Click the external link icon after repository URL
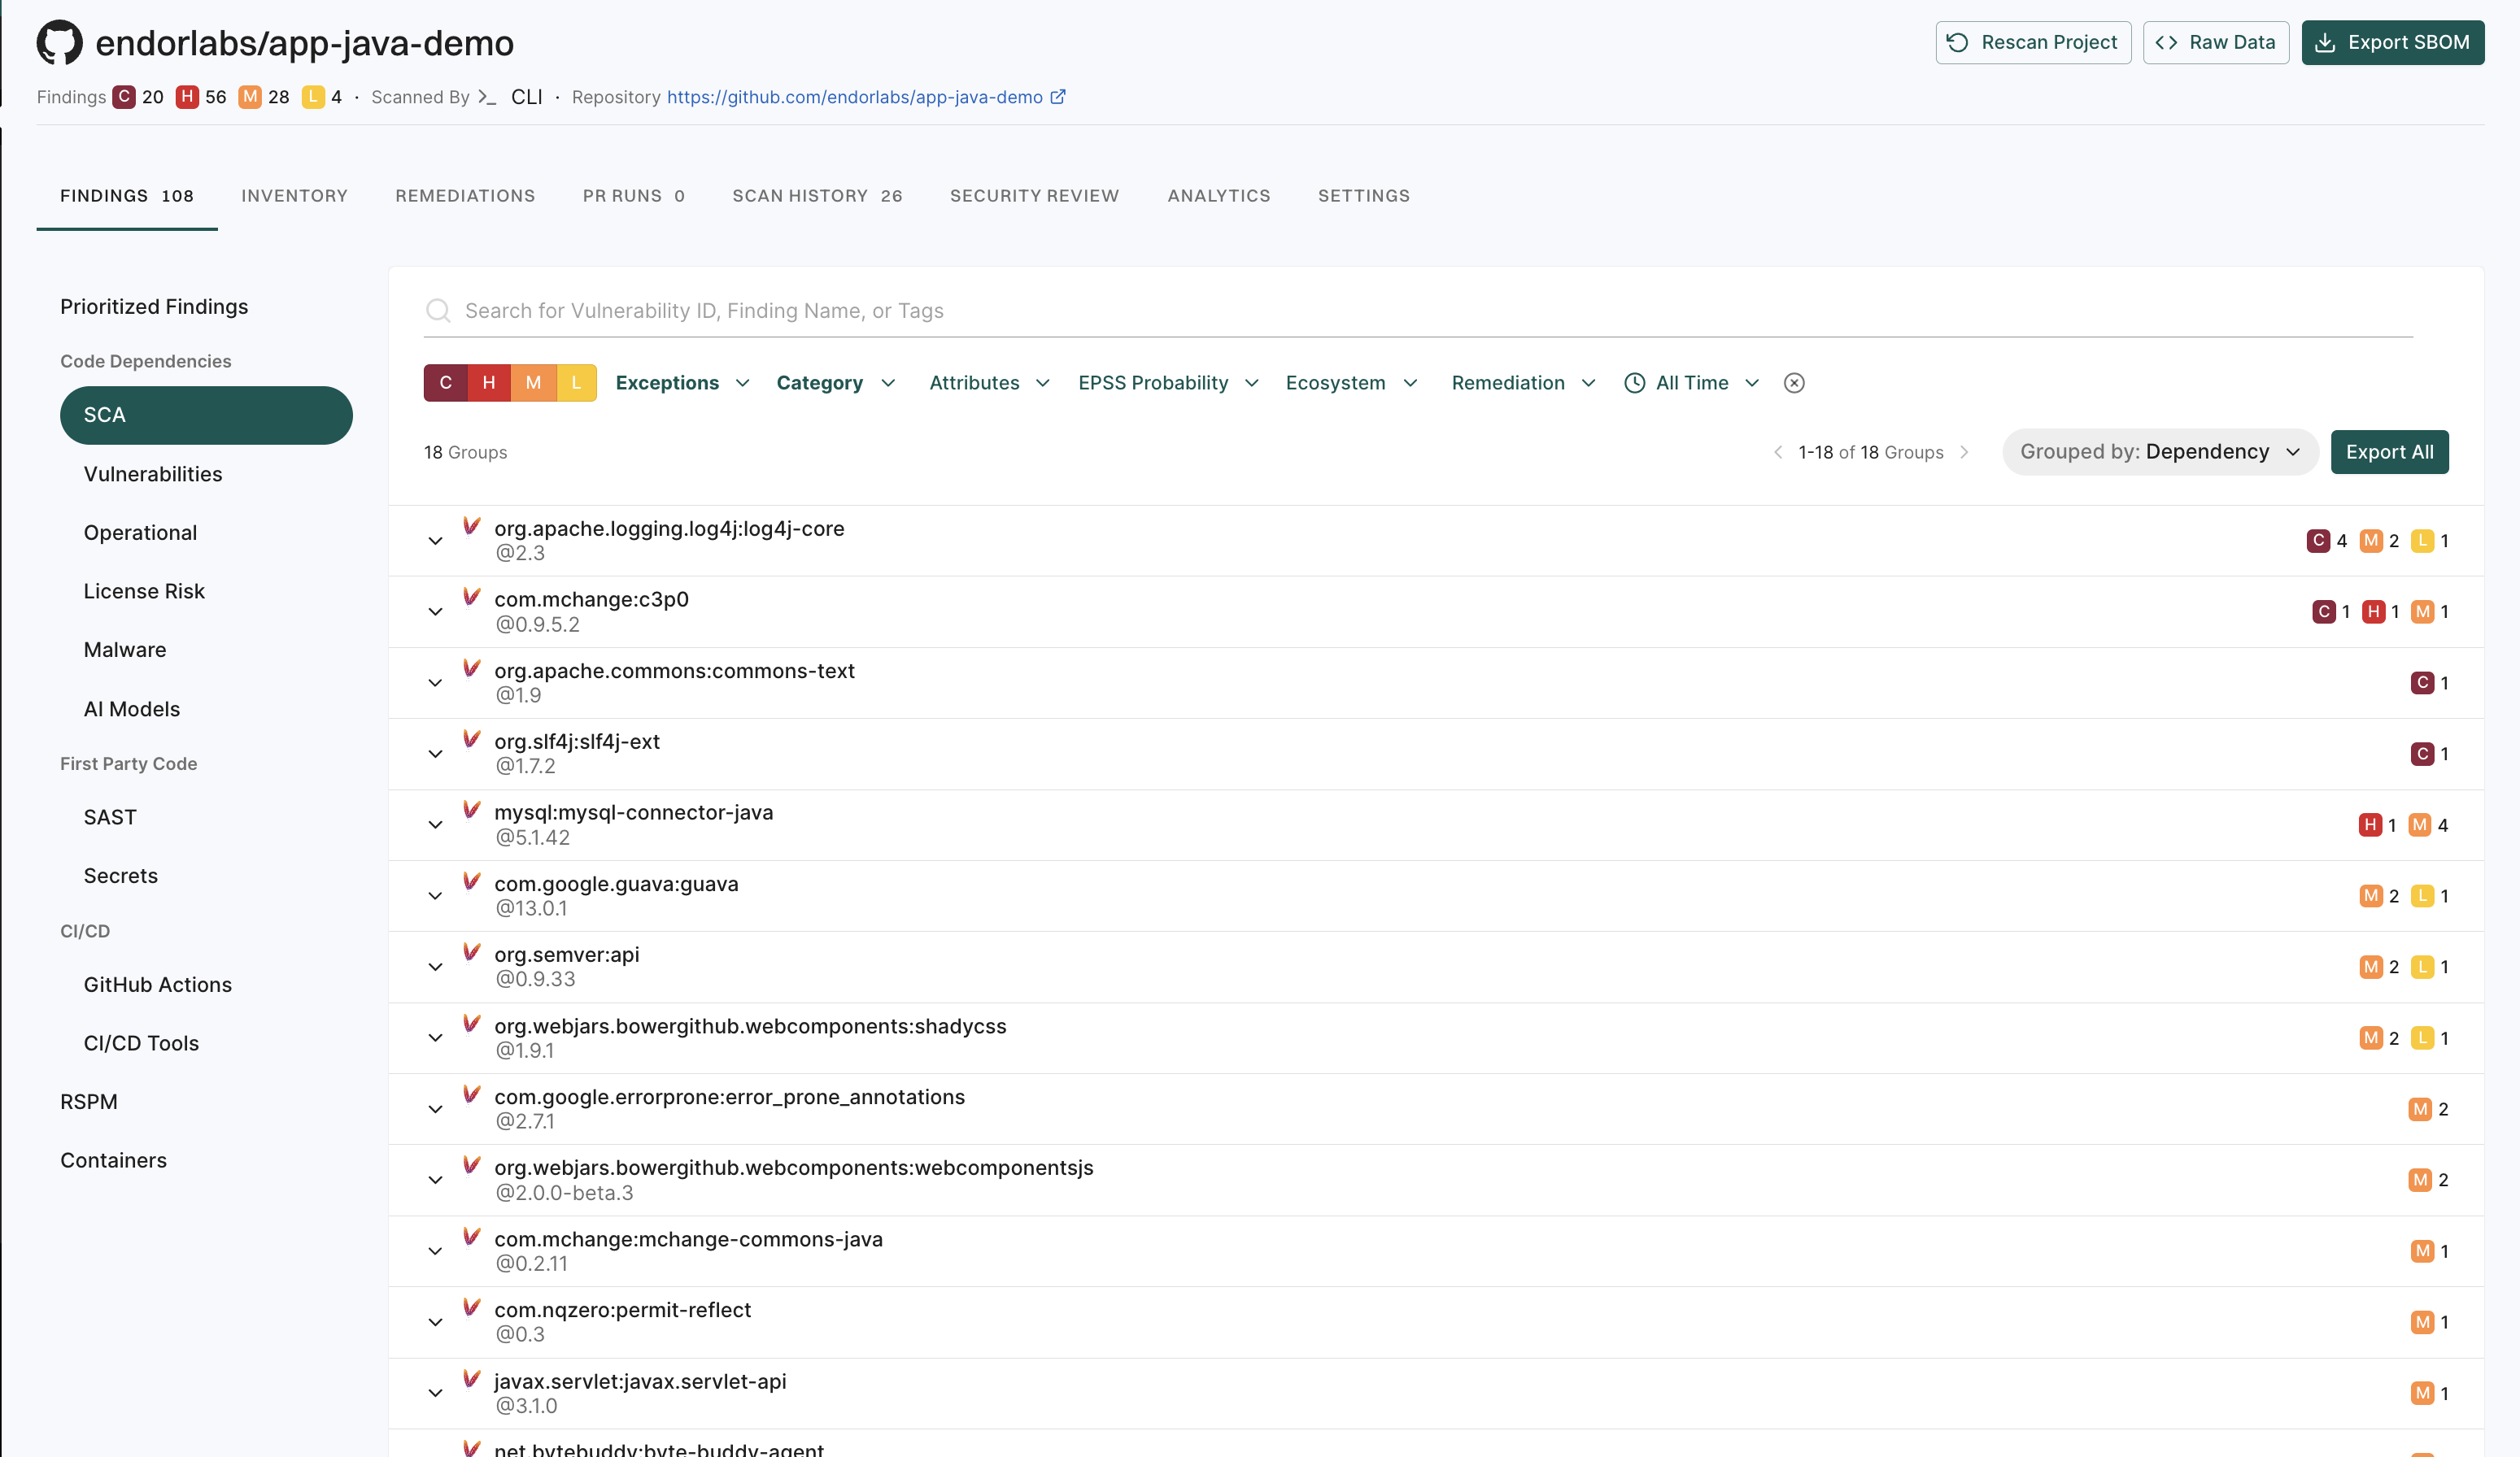Viewport: 2520px width, 1457px height. (x=1058, y=97)
